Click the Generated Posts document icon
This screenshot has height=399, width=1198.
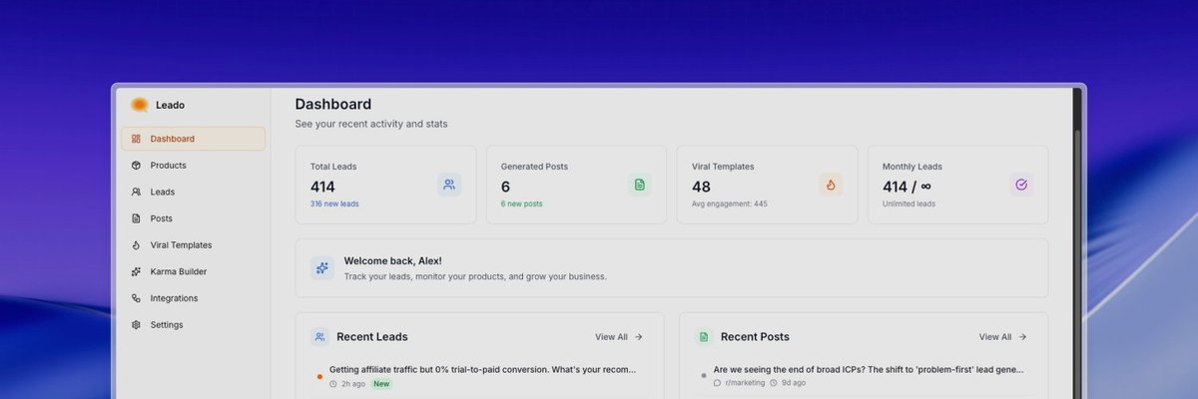pyautogui.click(x=640, y=185)
